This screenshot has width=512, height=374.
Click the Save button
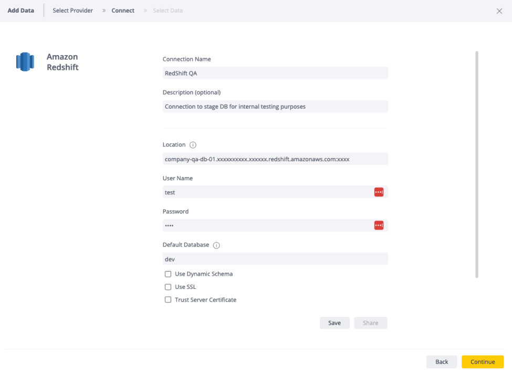click(335, 323)
